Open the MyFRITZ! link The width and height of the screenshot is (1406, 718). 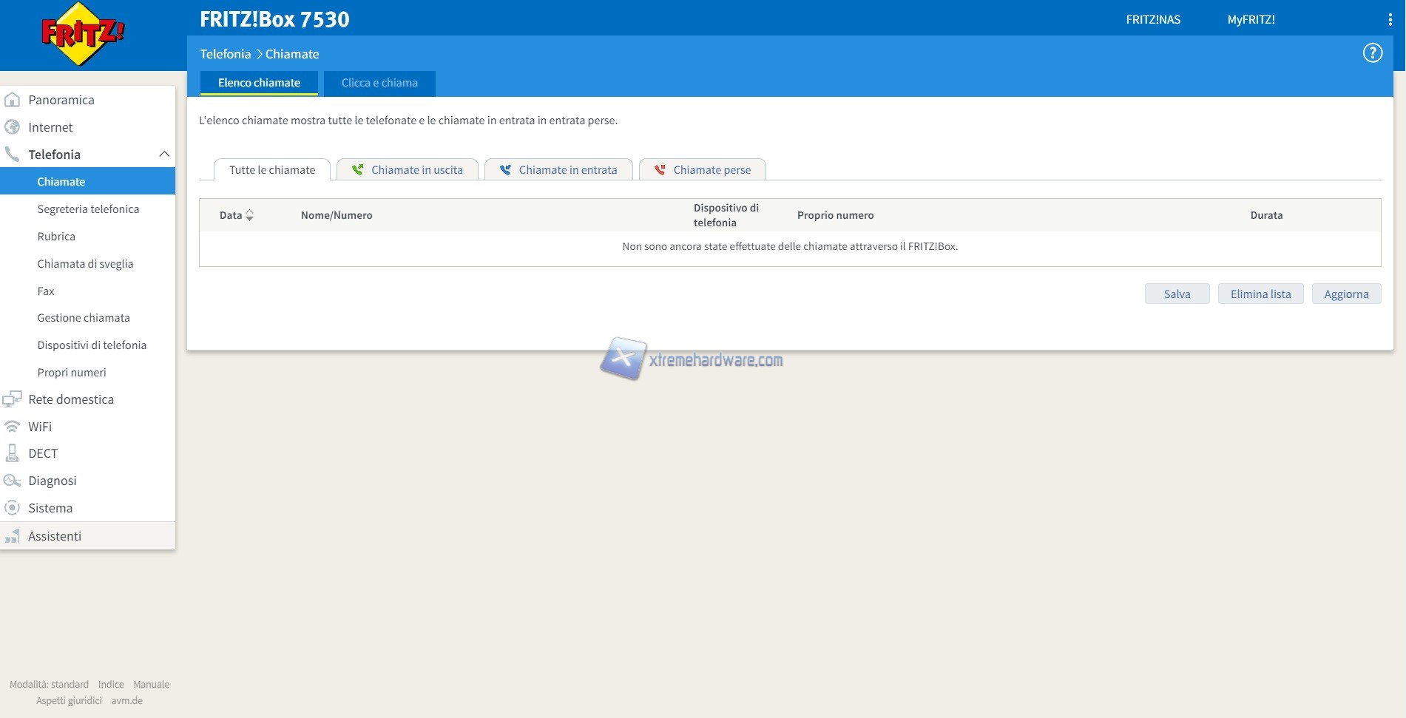1251,20
